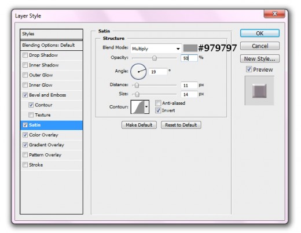Click the Size slider handle
The image size is (301, 233).
point(137,94)
